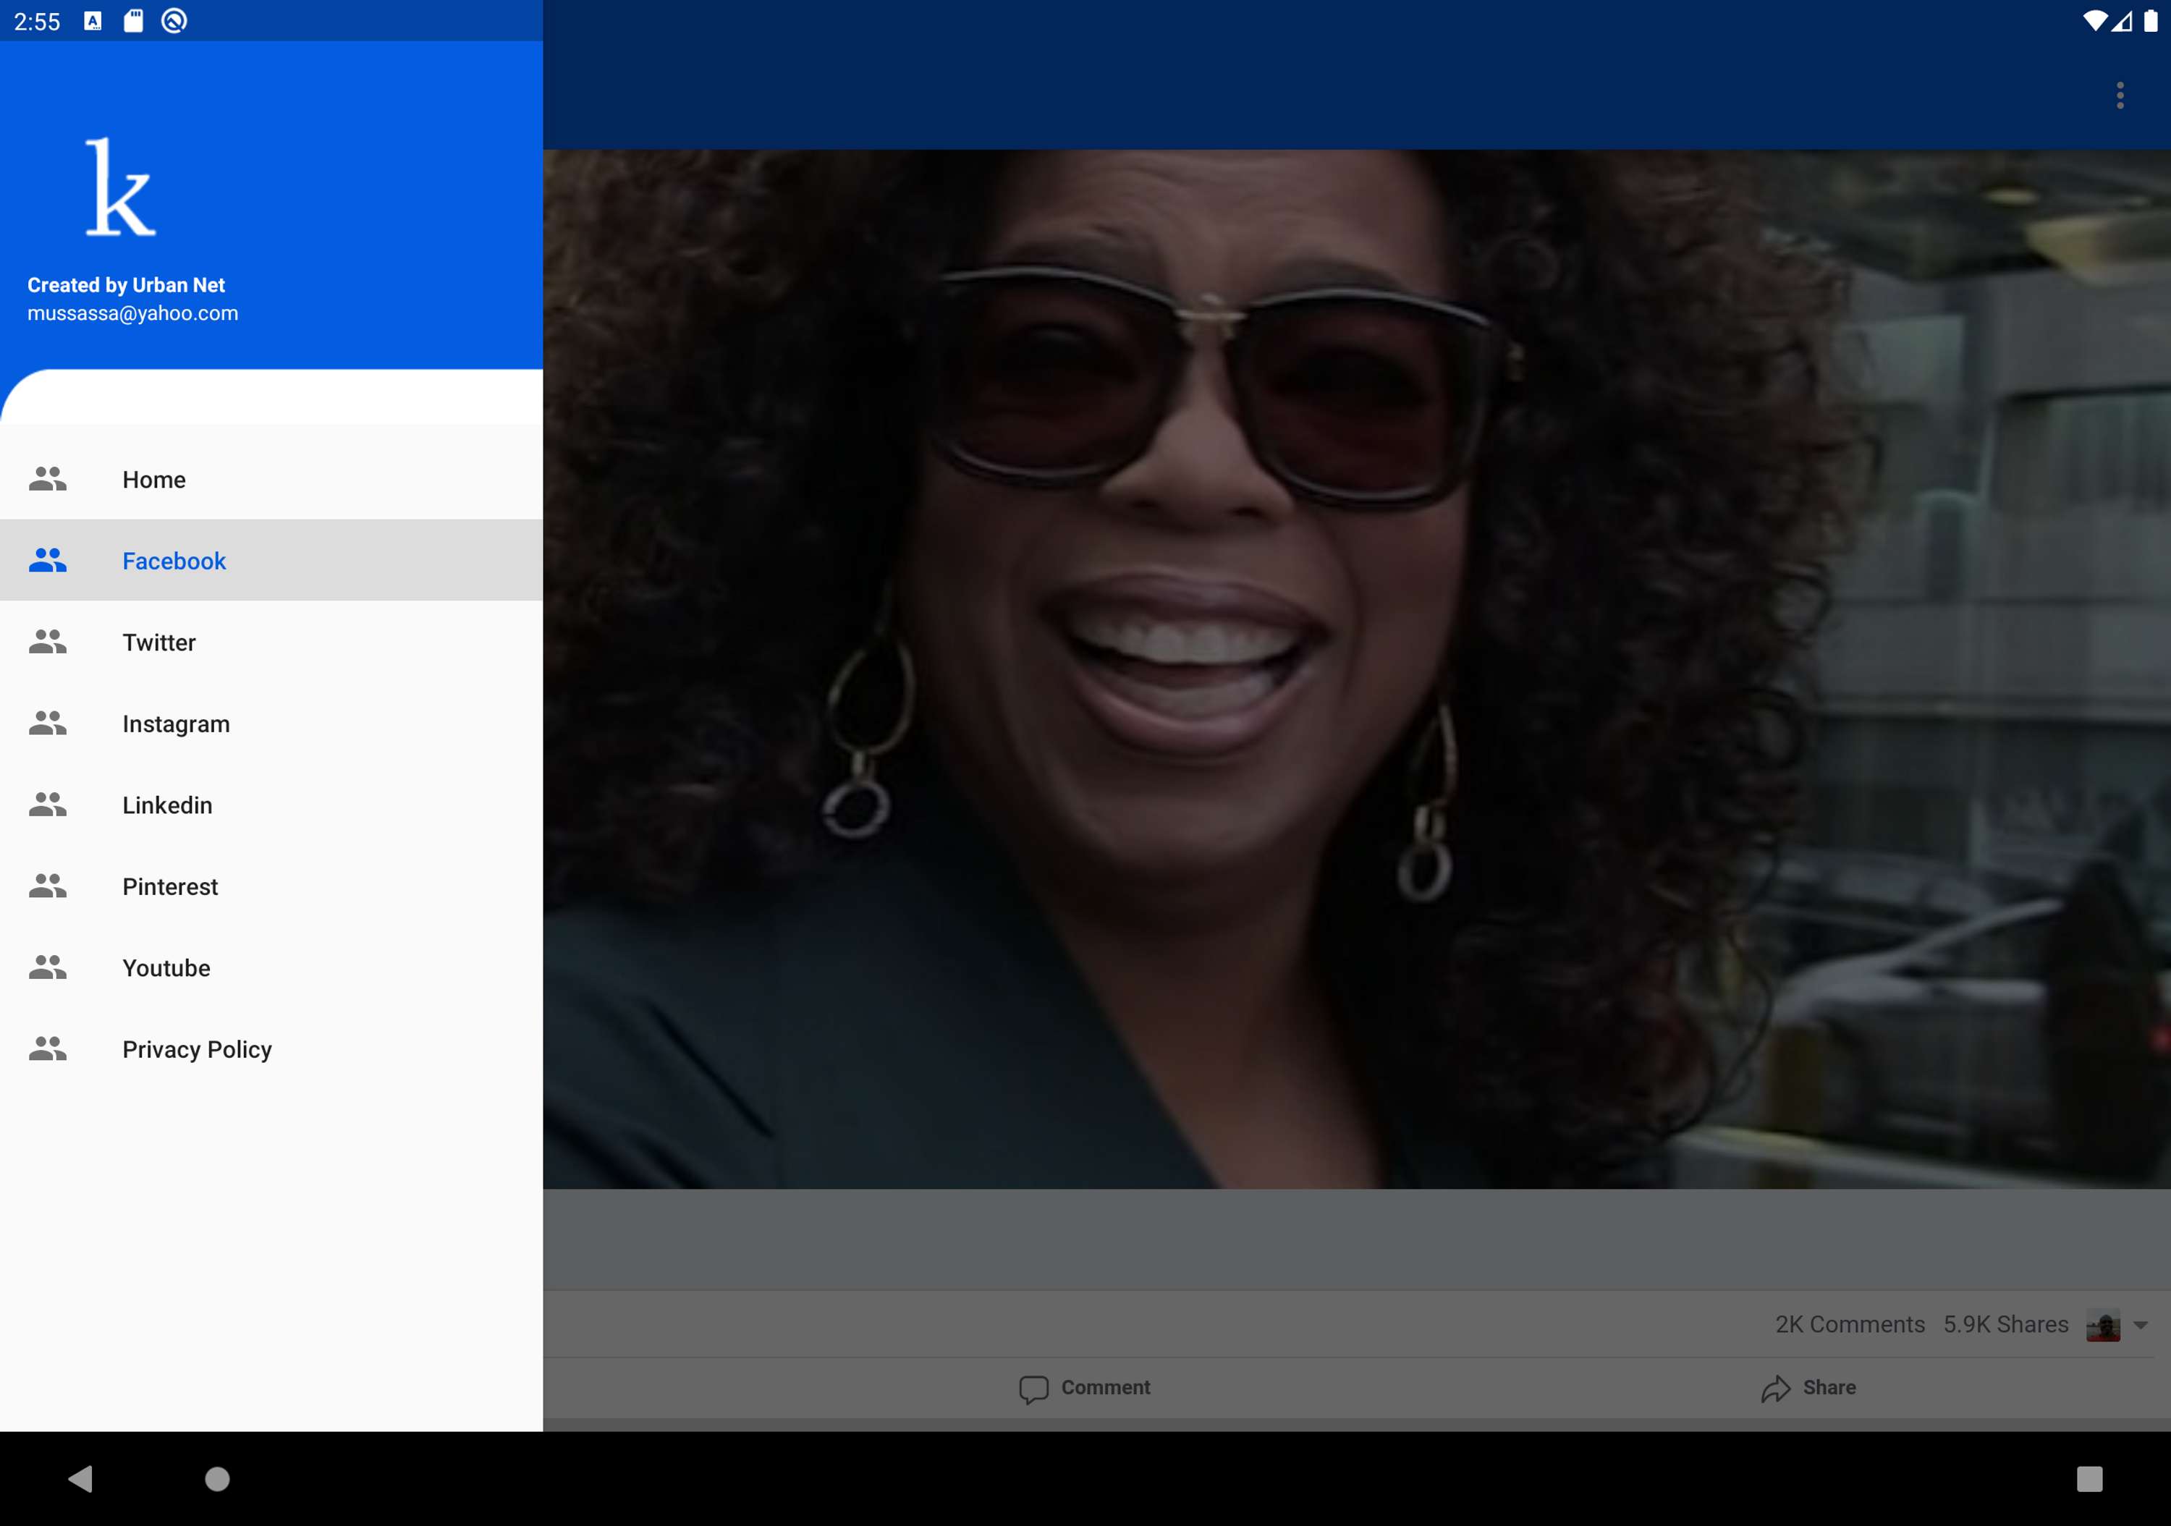Open the Privacy Policy item
The width and height of the screenshot is (2171, 1526).
coord(271,1048)
